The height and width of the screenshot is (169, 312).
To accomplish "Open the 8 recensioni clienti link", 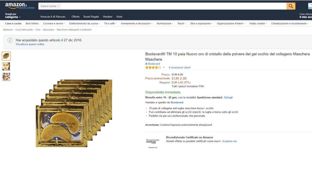I will point(180,68).
